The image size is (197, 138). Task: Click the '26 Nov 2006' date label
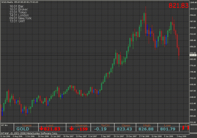coord(43,136)
